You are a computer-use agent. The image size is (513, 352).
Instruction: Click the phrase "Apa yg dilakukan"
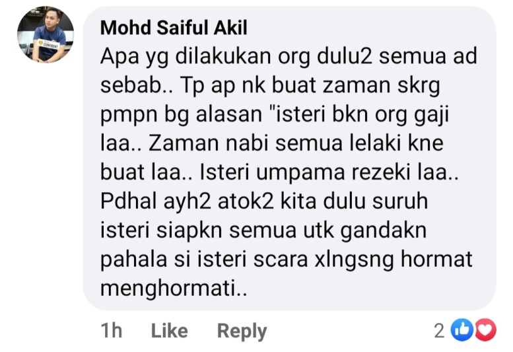186,57
